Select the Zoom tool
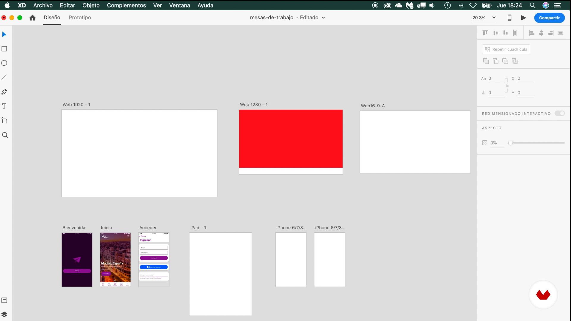The width and height of the screenshot is (571, 321). 5,135
